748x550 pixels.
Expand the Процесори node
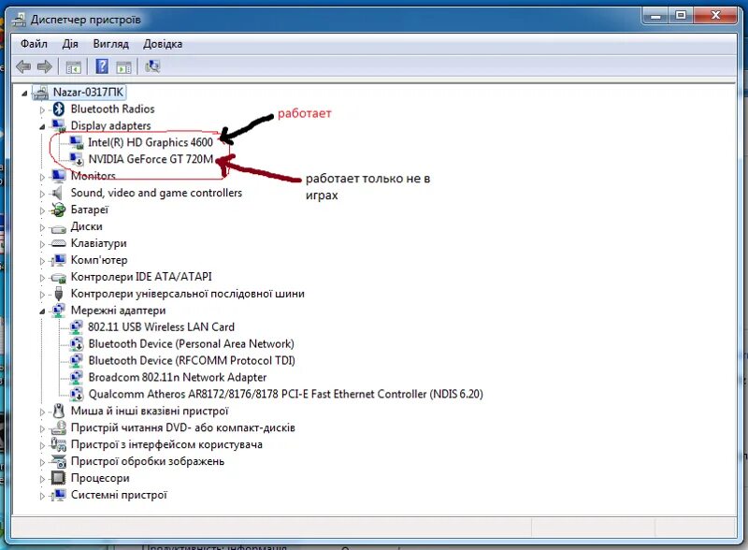(x=42, y=479)
